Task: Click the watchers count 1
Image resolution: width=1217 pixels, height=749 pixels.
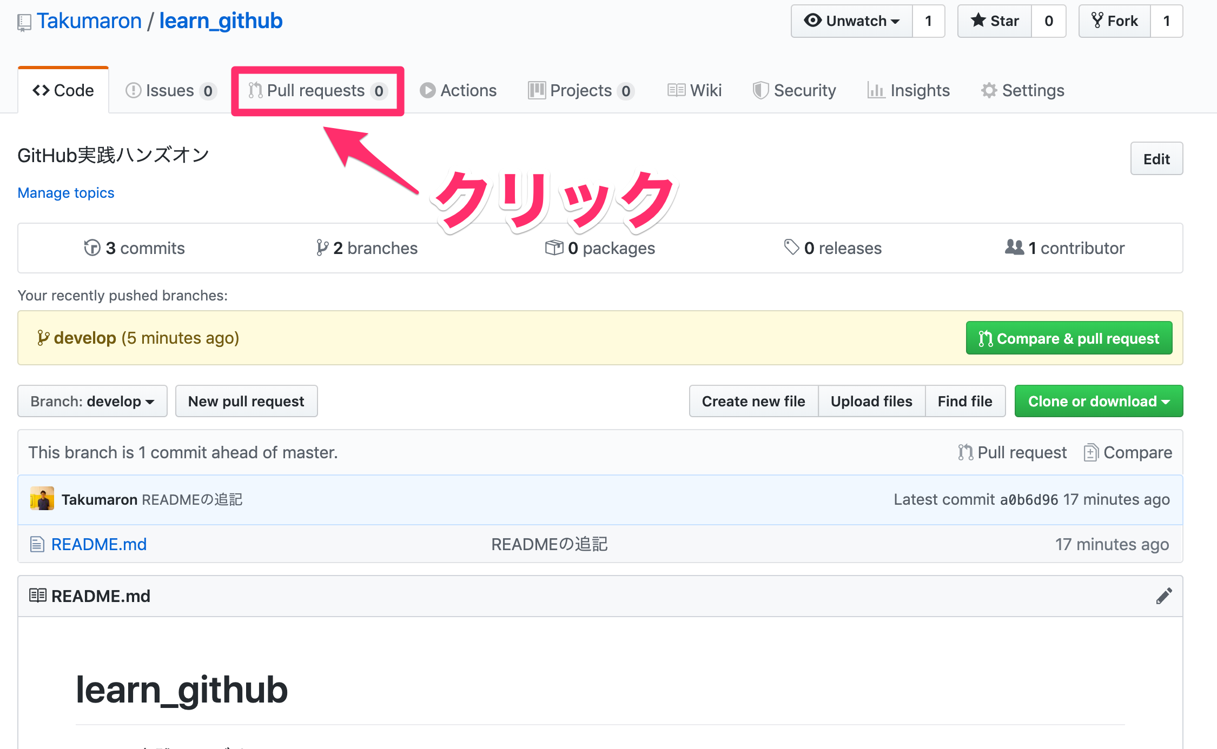Action: (x=929, y=21)
